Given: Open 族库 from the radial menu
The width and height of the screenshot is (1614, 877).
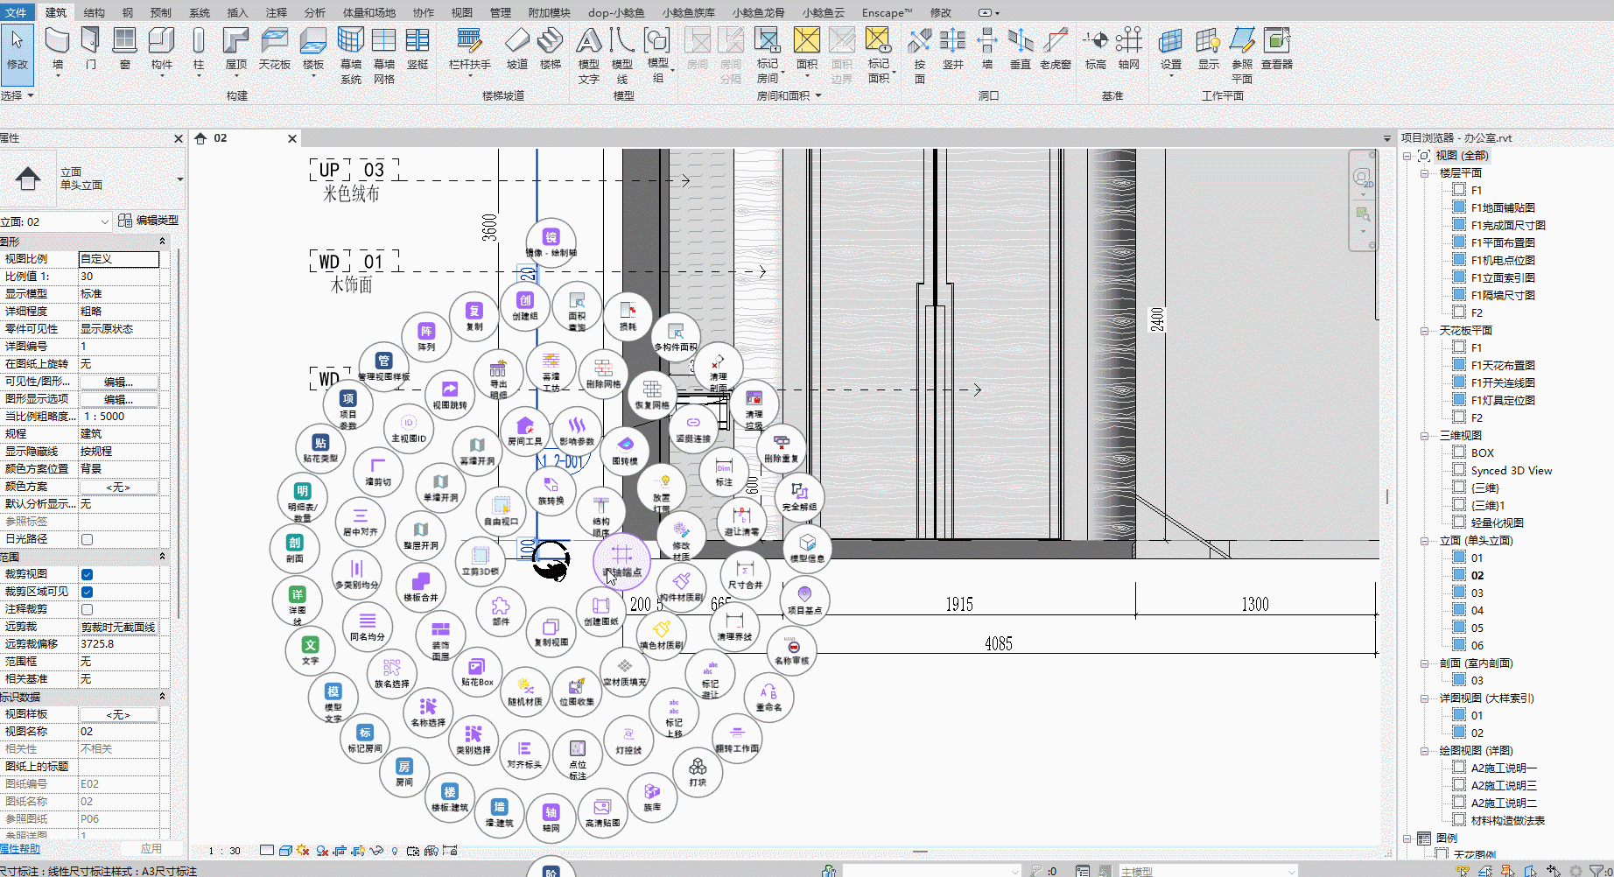Looking at the screenshot, I should (x=652, y=796).
